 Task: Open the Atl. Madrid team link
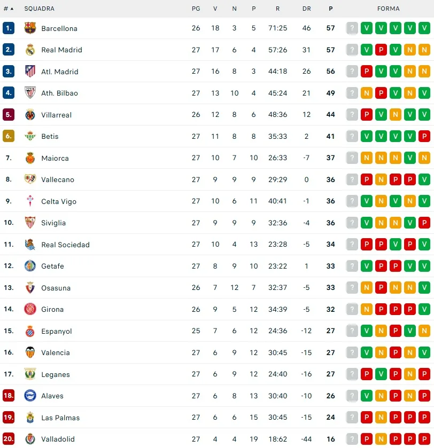[x=60, y=72]
